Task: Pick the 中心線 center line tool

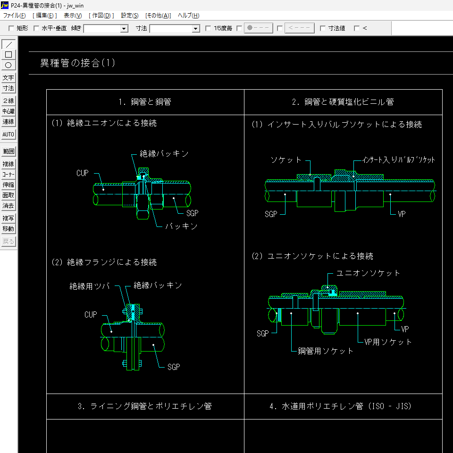Action: point(8,111)
